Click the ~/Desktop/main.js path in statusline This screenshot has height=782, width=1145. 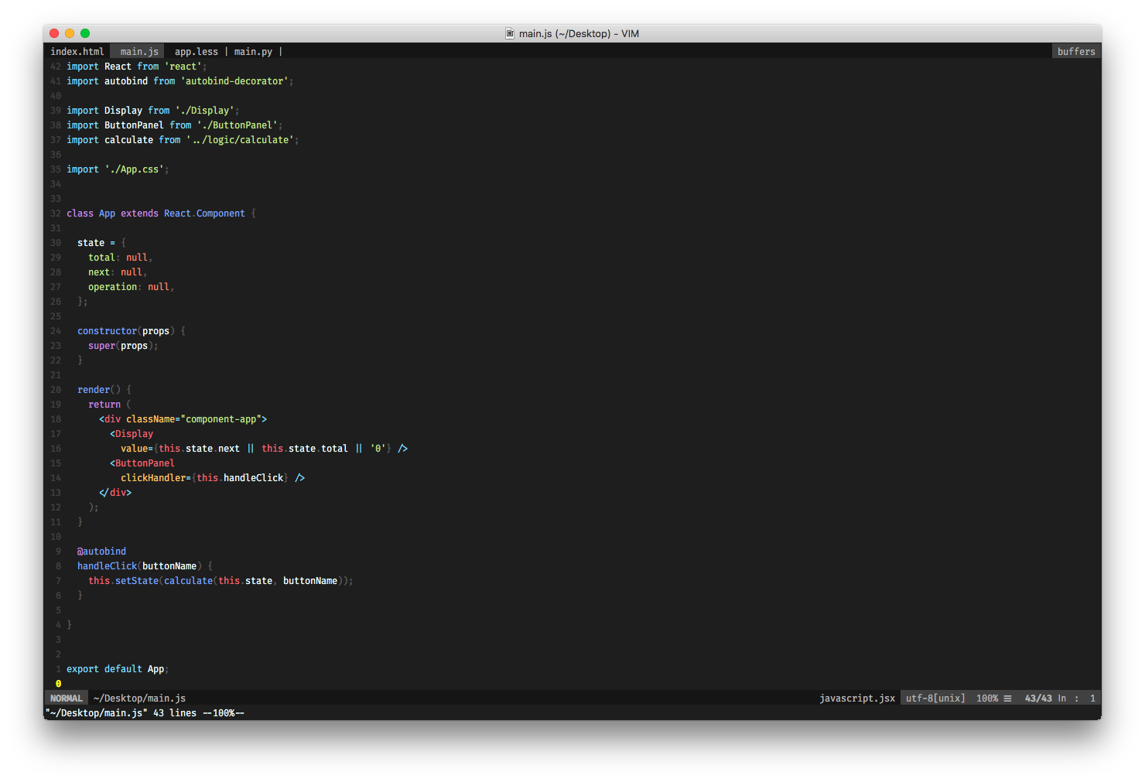[139, 698]
